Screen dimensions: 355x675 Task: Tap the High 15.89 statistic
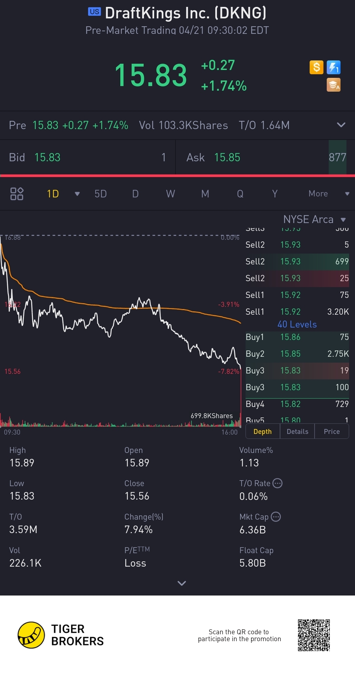[x=22, y=457]
